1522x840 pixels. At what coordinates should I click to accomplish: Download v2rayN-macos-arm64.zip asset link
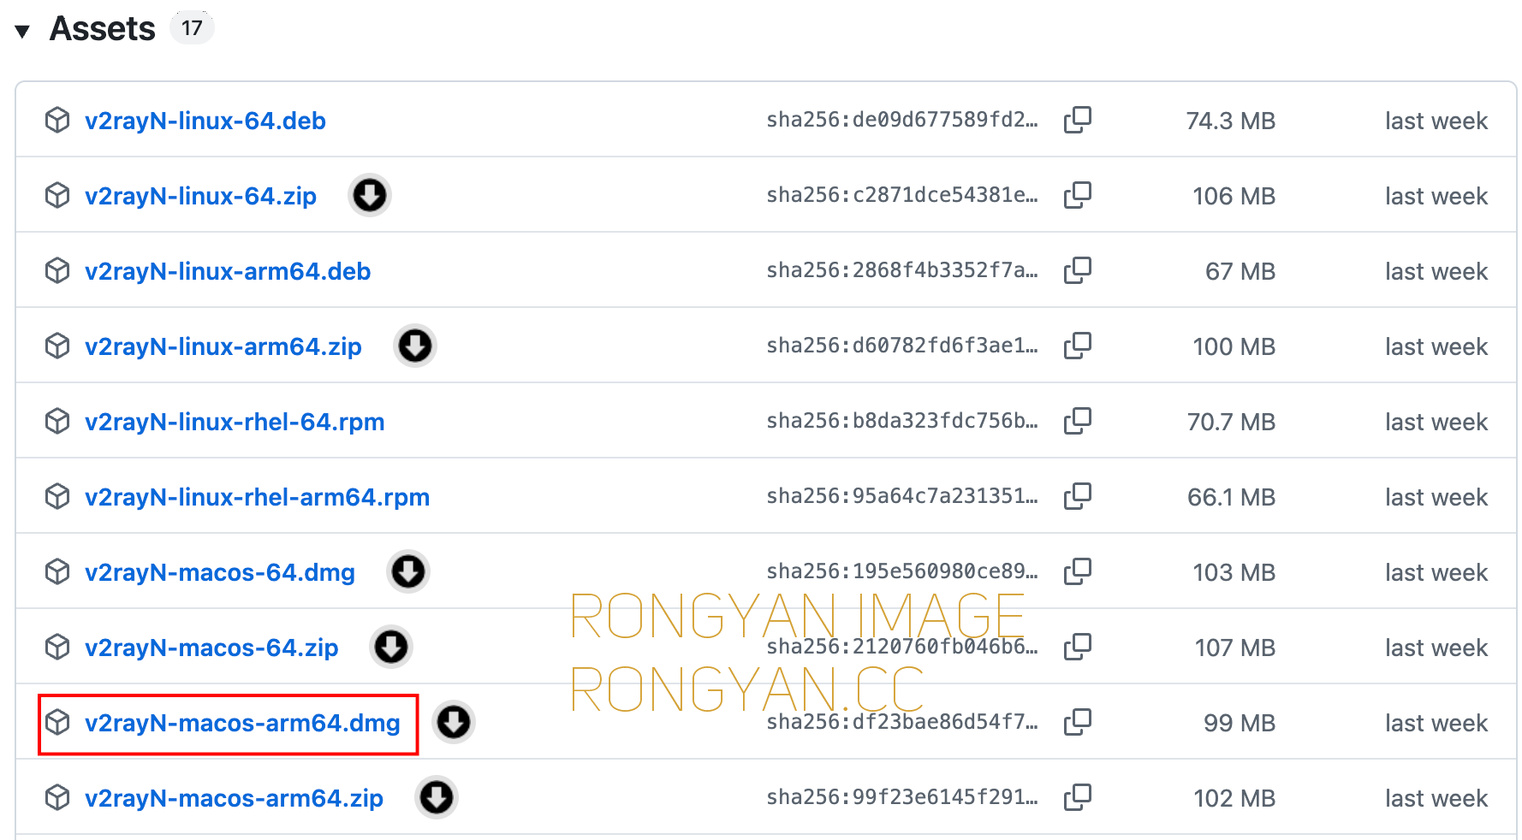coord(234,798)
